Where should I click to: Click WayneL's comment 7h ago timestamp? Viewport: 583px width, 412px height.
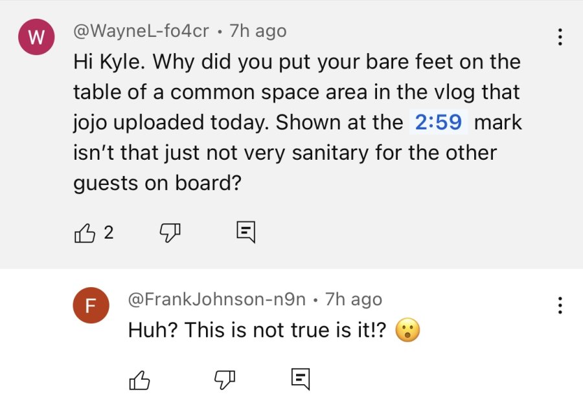coord(258,31)
